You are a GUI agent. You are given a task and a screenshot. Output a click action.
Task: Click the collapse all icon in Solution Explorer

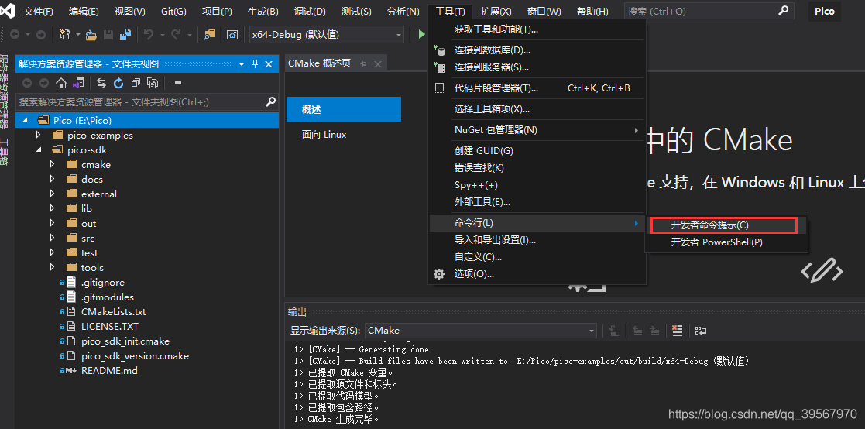pyautogui.click(x=136, y=84)
